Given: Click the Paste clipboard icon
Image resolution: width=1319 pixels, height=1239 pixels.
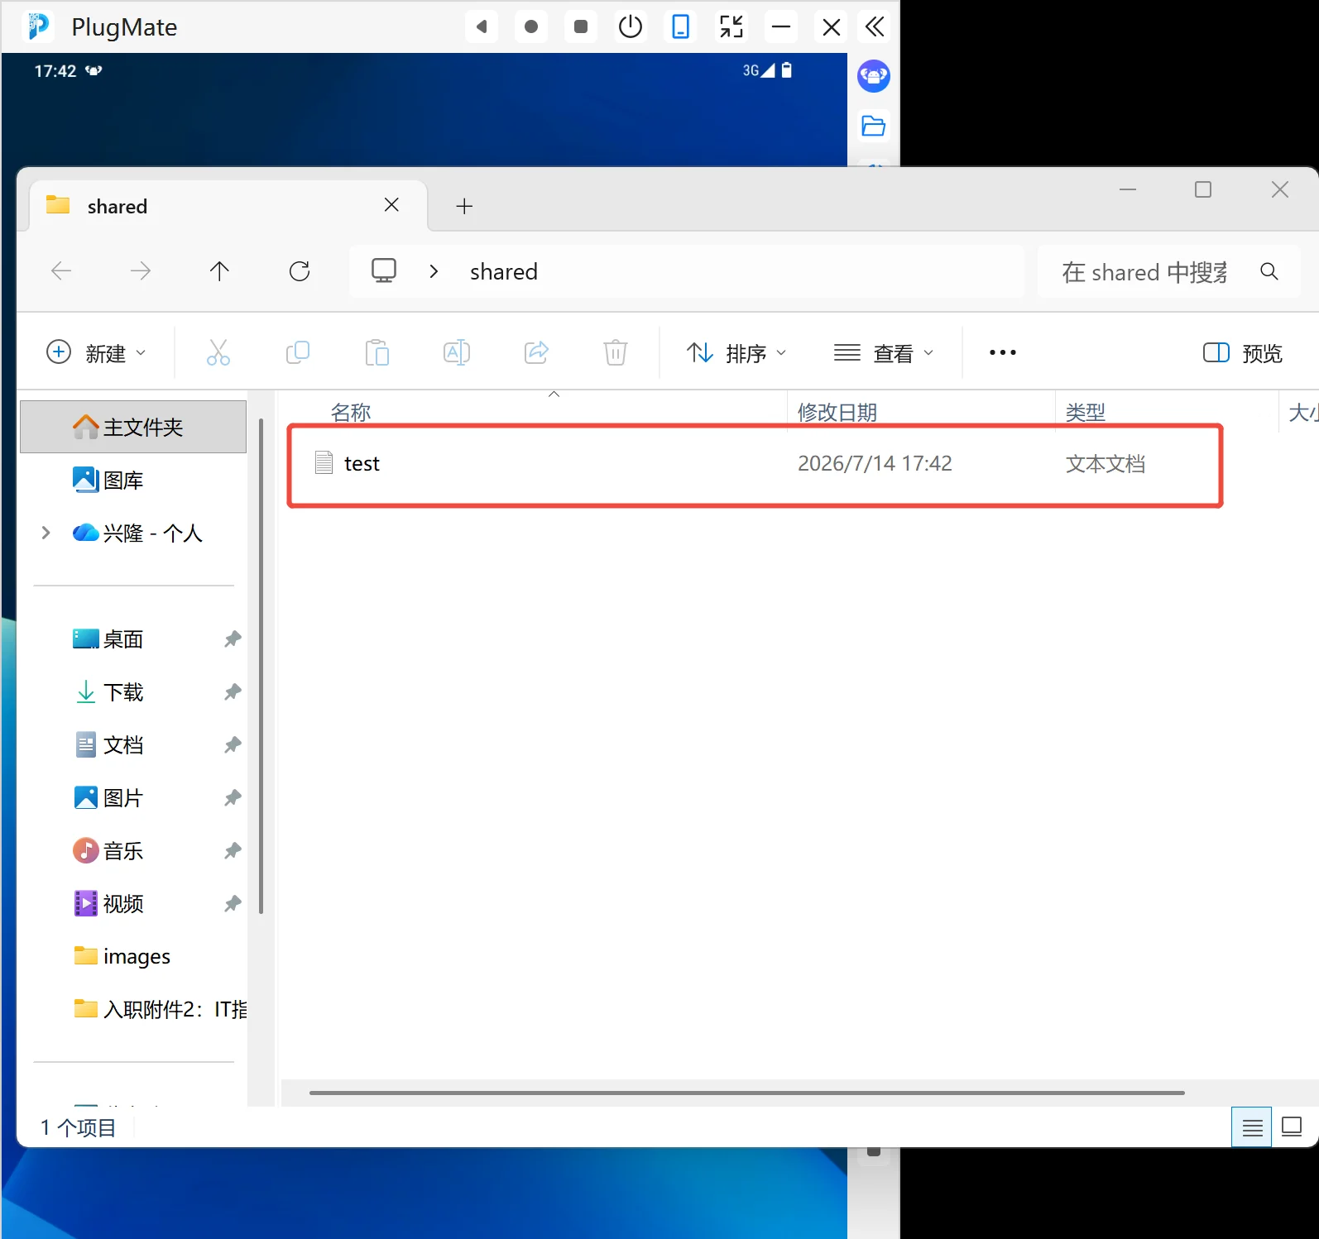Looking at the screenshot, I should 377,352.
